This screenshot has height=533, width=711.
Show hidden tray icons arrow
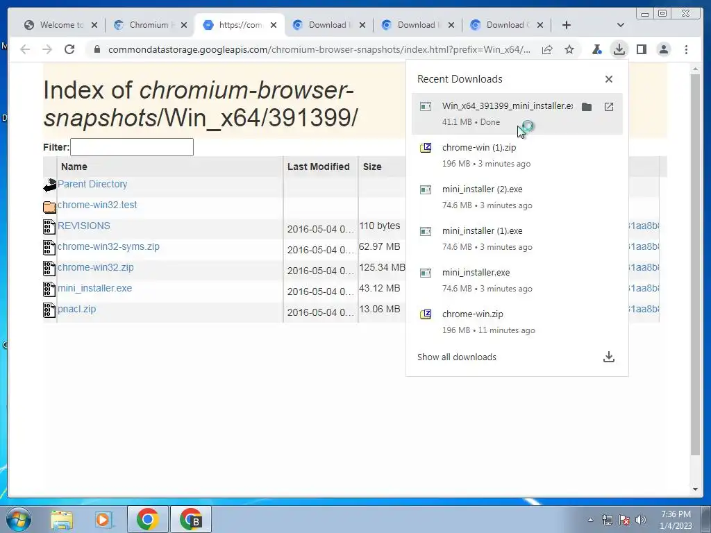[x=590, y=520]
